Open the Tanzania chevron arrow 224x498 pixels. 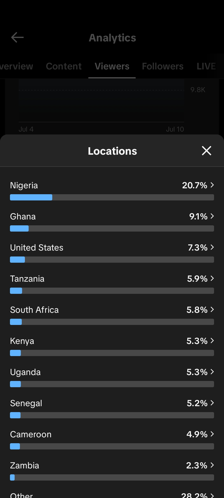point(212,278)
